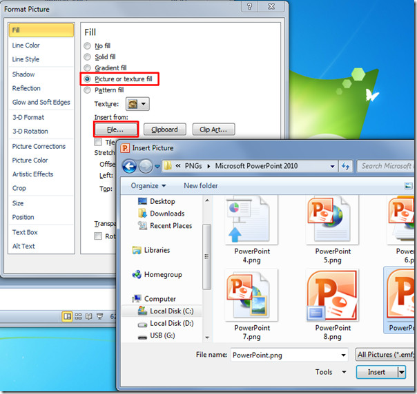
Task: Select Libraries in navigation pane
Action: point(151,250)
